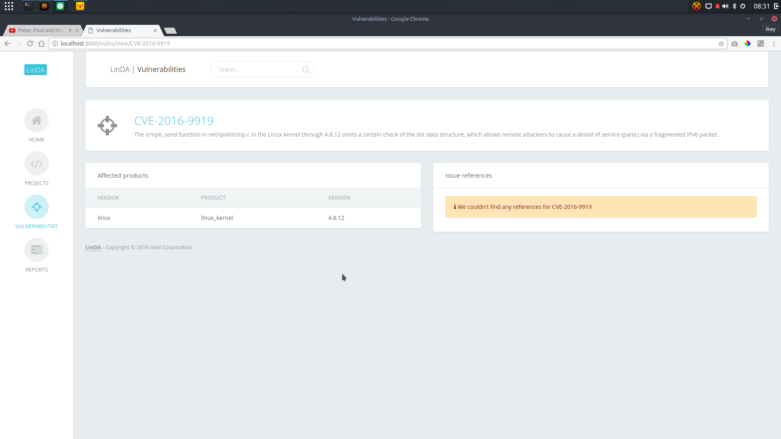Select the linux_kernel product cell
The height and width of the screenshot is (439, 781).
[x=217, y=218]
